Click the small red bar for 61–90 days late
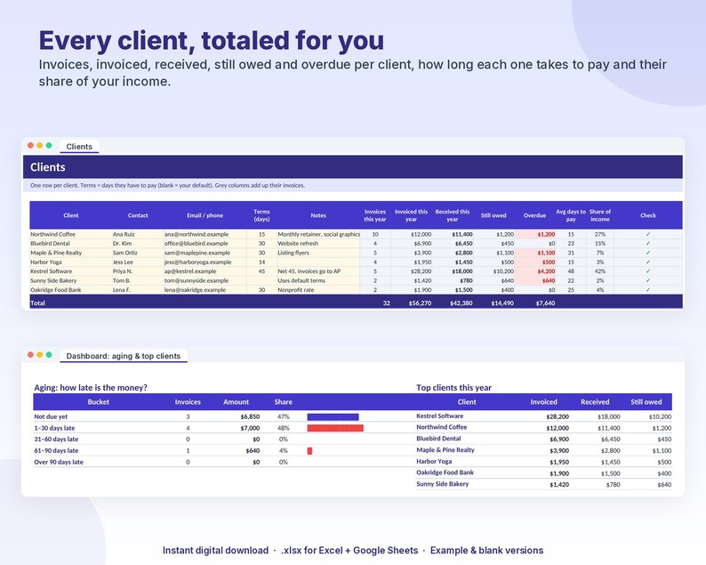 (x=309, y=450)
